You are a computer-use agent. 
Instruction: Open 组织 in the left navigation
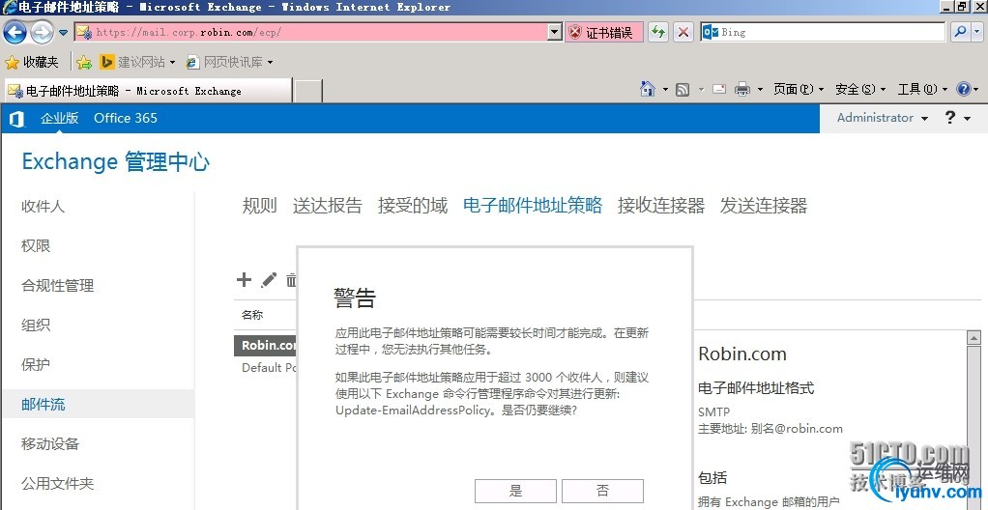pyautogui.click(x=35, y=325)
